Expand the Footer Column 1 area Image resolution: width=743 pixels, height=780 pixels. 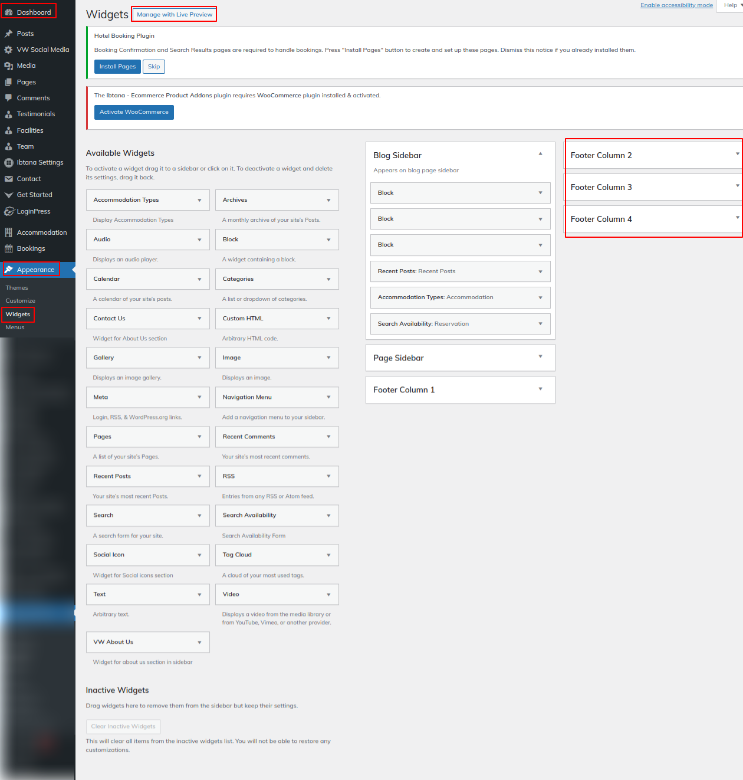click(540, 389)
